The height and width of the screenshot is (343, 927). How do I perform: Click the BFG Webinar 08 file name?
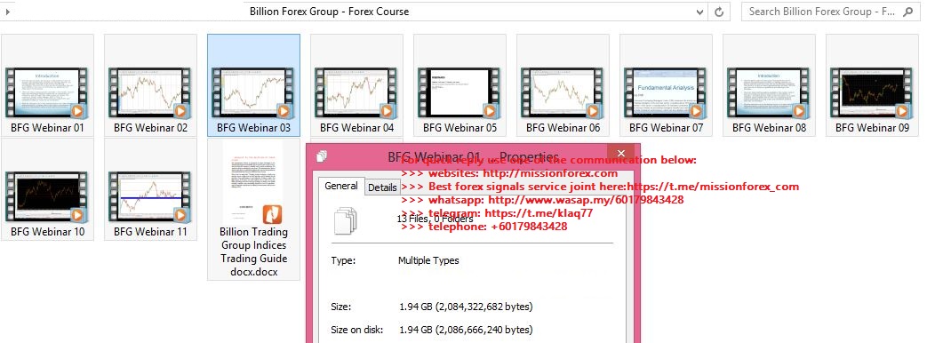pyautogui.click(x=769, y=128)
